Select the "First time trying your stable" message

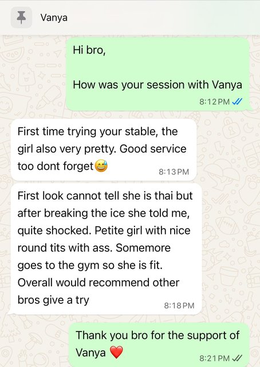coord(104,150)
